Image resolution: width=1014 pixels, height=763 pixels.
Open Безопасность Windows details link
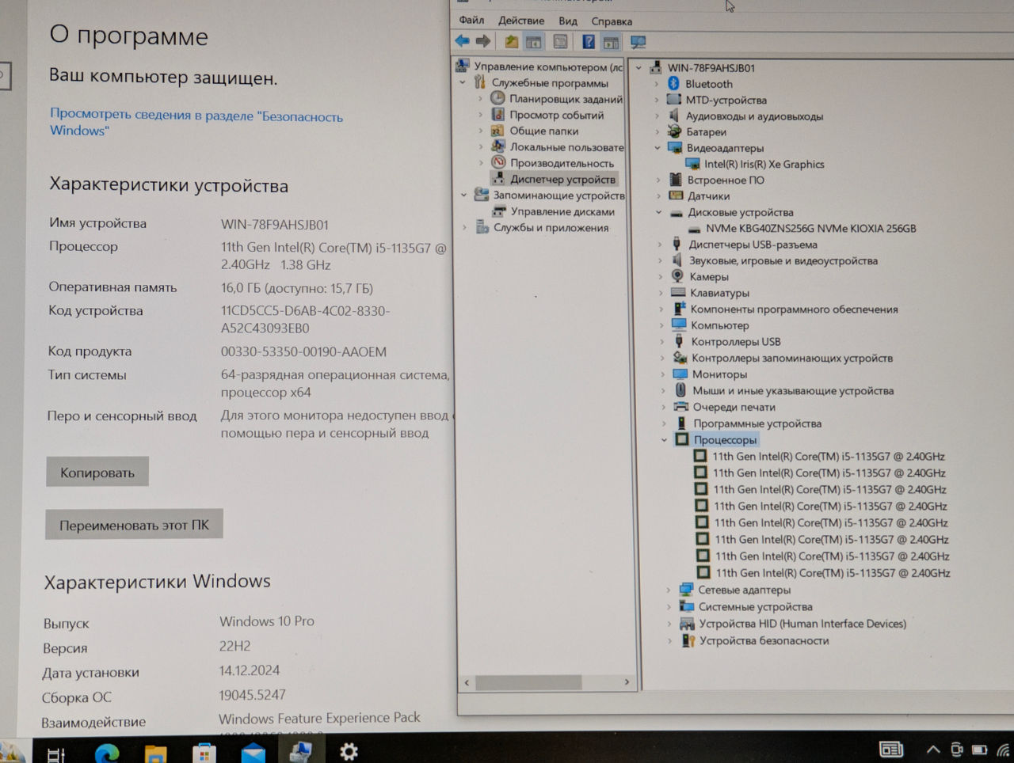coord(196,122)
